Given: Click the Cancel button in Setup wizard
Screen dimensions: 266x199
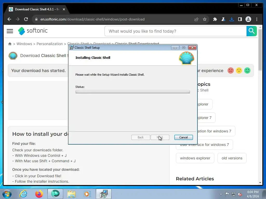Looking at the screenshot, I should (183, 137).
